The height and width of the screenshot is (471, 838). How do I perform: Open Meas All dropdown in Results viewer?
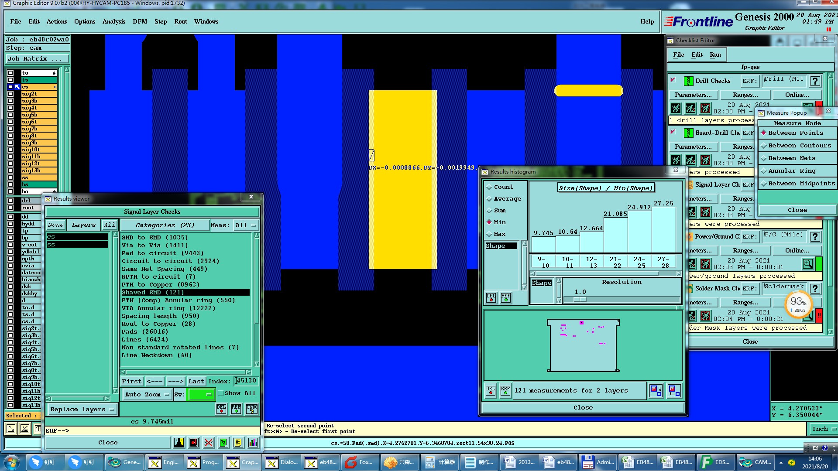pyautogui.click(x=246, y=225)
